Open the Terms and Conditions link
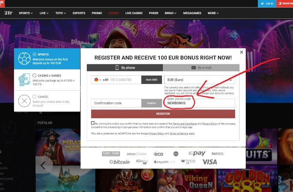293x192 pixels. point(185,124)
